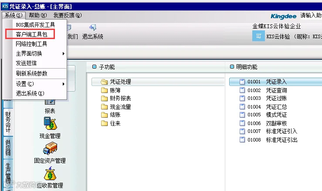Viewport: 322px width, 191px height.
Task: Switch to the 供应链 side tab
Action: [8, 148]
